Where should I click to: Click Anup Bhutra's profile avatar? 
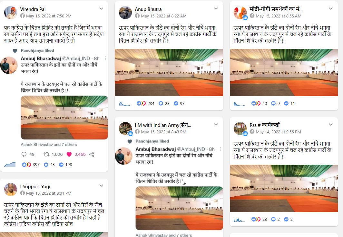click(125, 13)
